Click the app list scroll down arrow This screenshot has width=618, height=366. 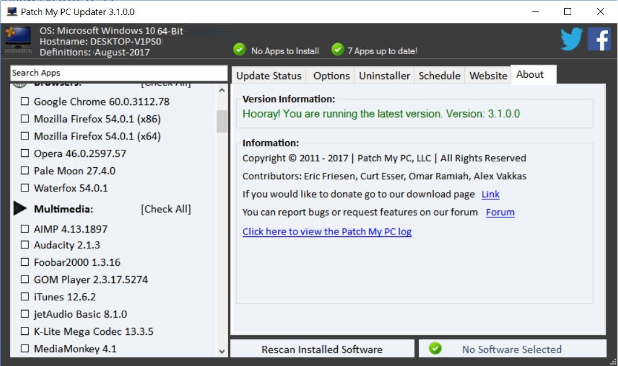tap(222, 351)
